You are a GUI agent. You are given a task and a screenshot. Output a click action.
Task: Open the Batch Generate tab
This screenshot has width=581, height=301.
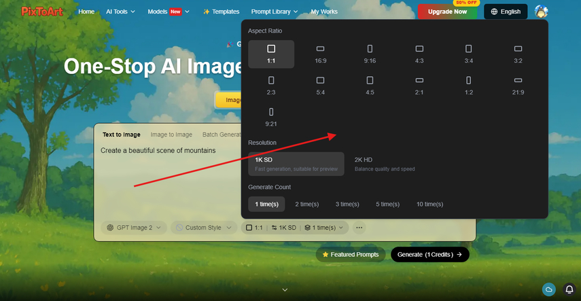[222, 135]
